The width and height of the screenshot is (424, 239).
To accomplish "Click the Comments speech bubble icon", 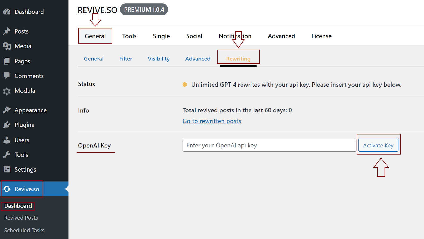I will (7, 76).
